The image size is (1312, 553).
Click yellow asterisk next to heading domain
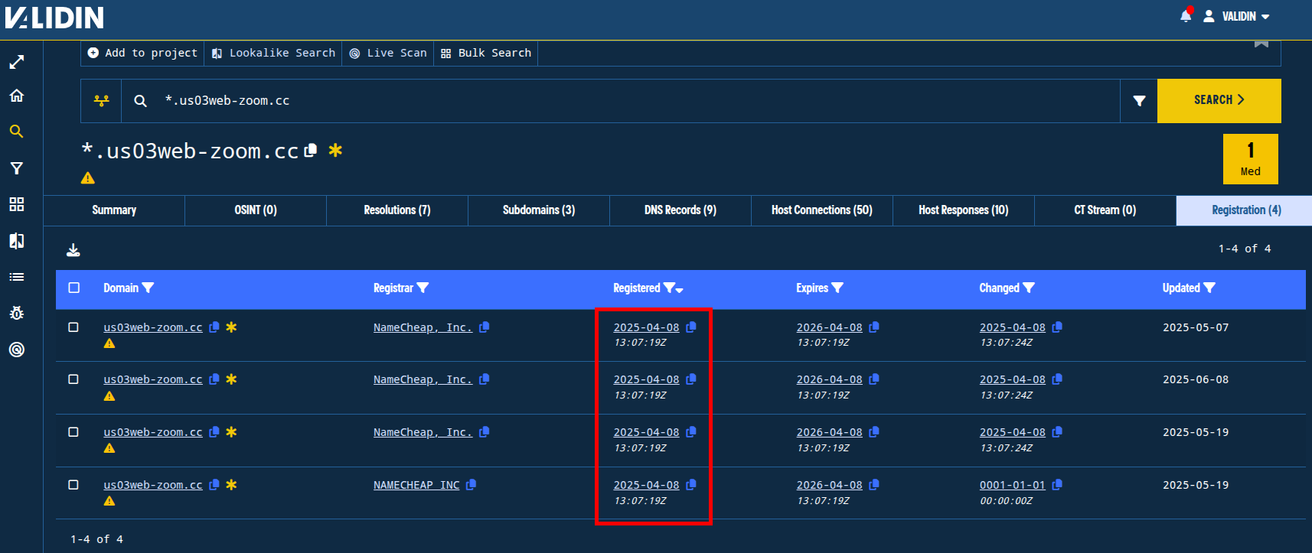(x=335, y=150)
